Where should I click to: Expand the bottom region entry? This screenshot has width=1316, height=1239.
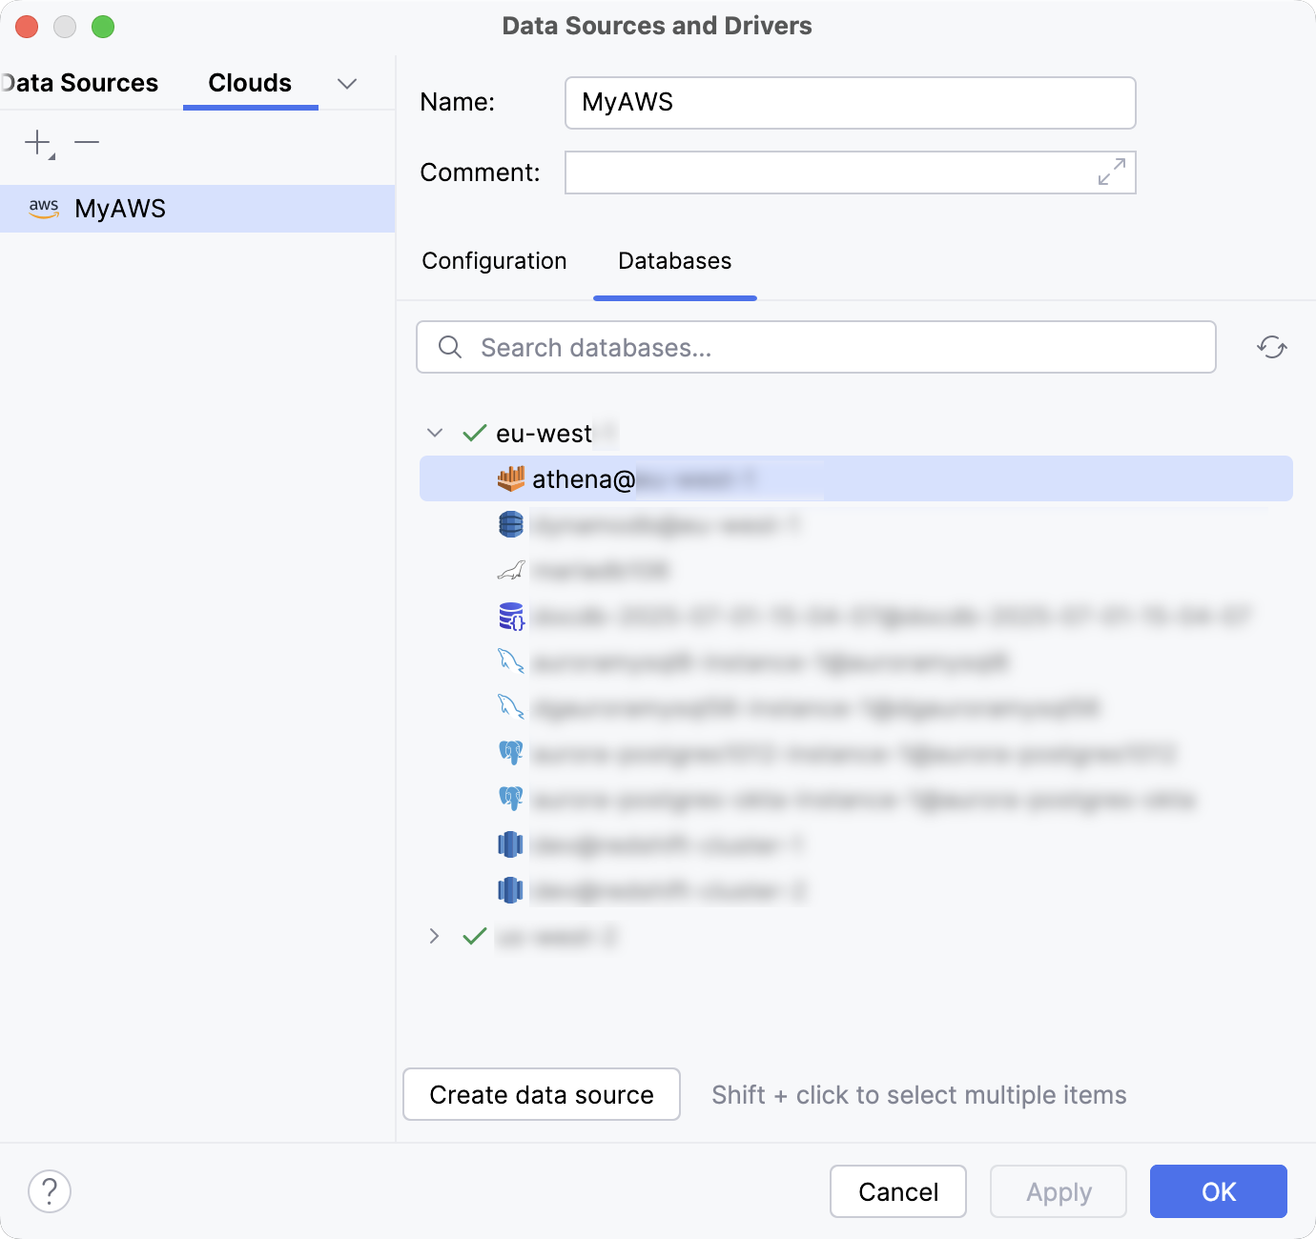pos(435,937)
